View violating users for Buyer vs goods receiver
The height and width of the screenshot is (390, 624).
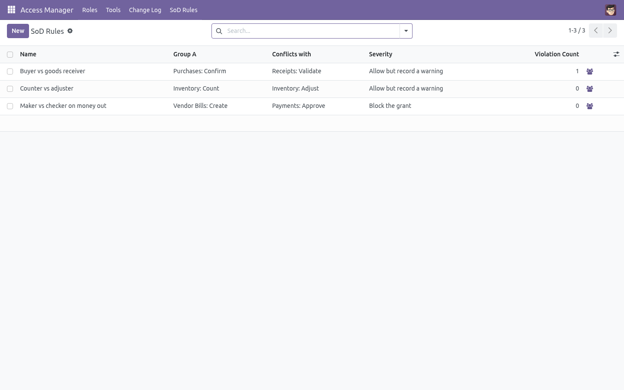(590, 71)
